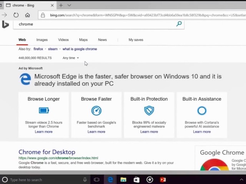Close the chrome - Bing tab

[x=52, y=5]
